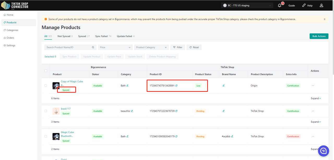Image resolution: width=334 pixels, height=160 pixels.
Task: Open Magic Cube Bluetooth product link
Action: tap(67, 134)
